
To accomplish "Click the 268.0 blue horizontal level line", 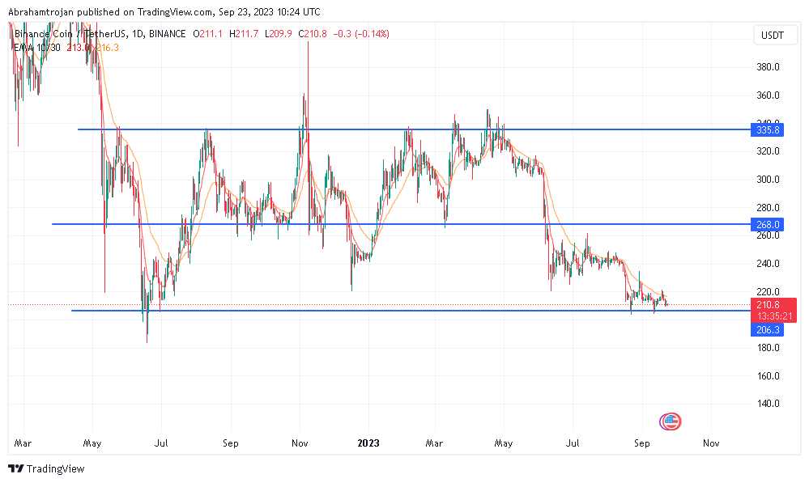I will (401, 224).
